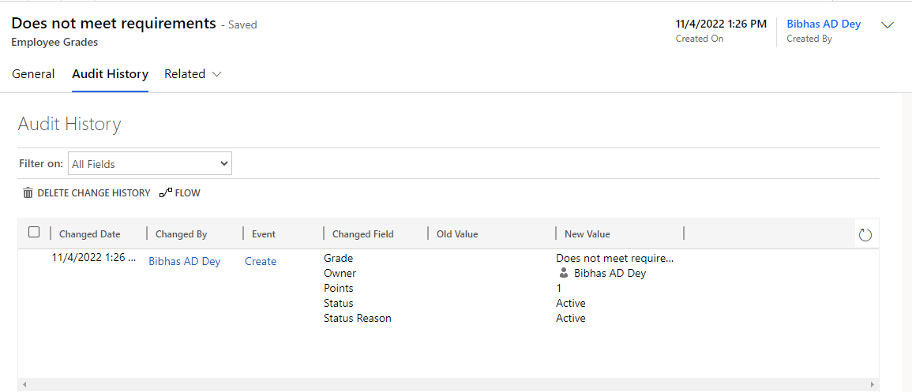This screenshot has width=912, height=392.
Task: Click the Does not meet require... new value
Action: [615, 258]
